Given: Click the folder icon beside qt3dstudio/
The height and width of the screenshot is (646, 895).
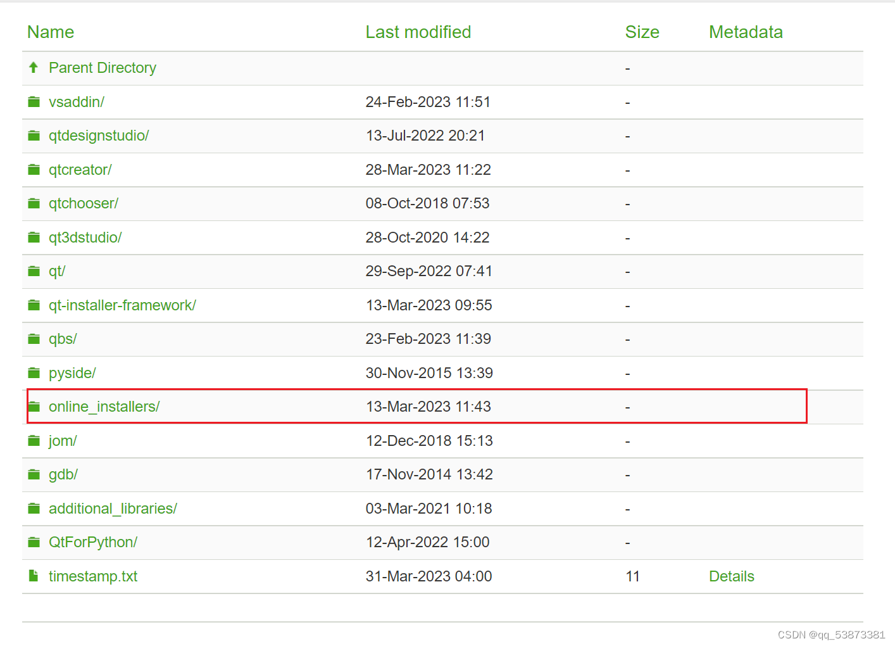Looking at the screenshot, I should (x=34, y=237).
